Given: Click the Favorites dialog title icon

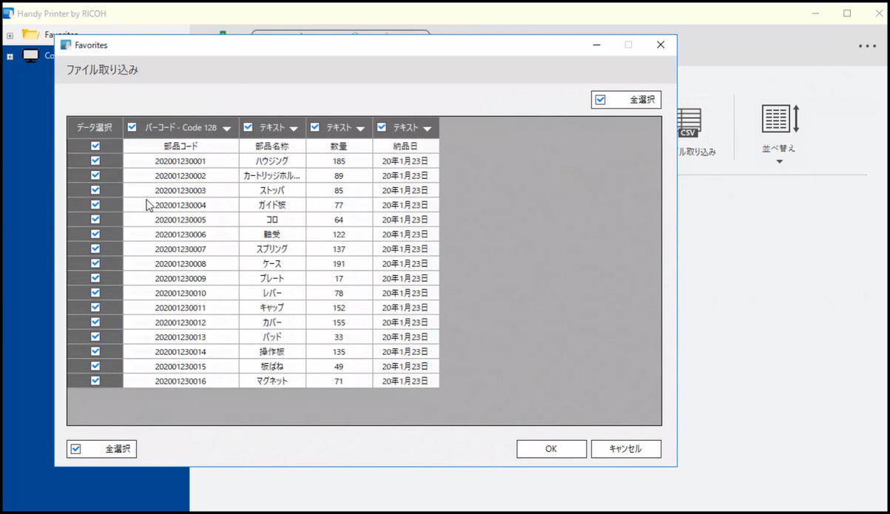Looking at the screenshot, I should tap(66, 45).
